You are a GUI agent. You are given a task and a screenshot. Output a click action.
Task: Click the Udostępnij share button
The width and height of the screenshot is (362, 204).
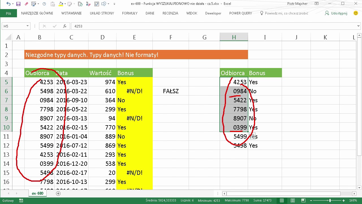(x=336, y=13)
